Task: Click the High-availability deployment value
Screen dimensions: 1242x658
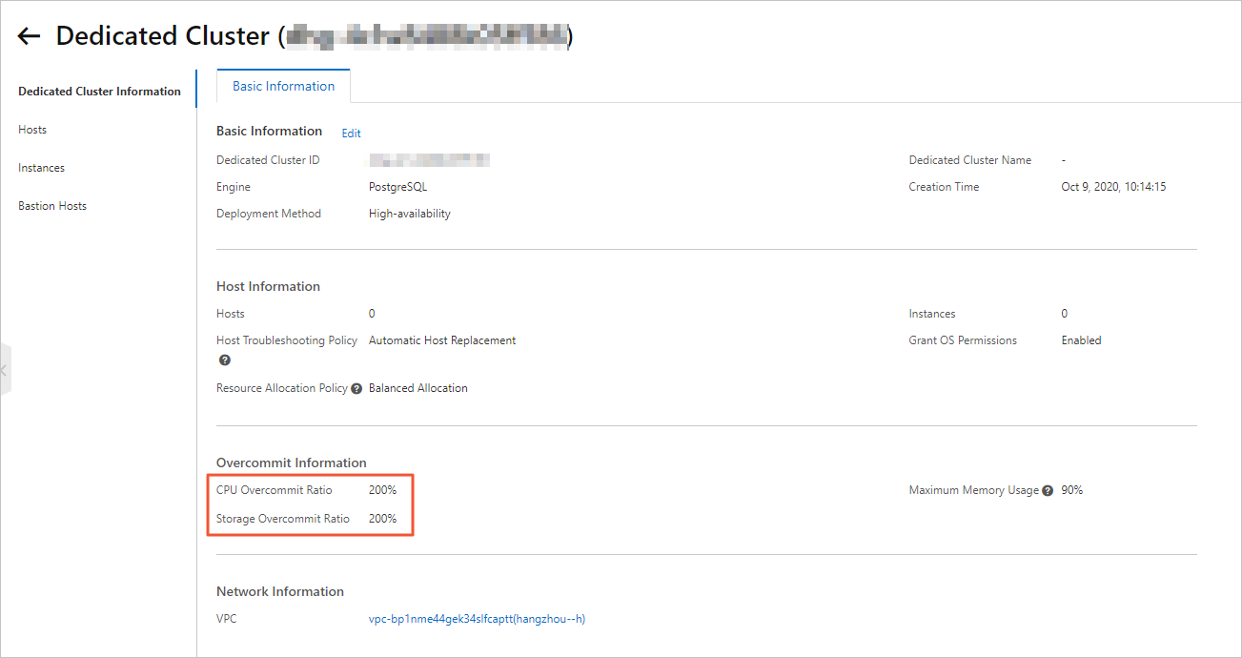Action: (410, 214)
